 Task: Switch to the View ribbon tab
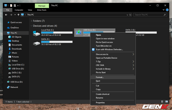click(30, 10)
